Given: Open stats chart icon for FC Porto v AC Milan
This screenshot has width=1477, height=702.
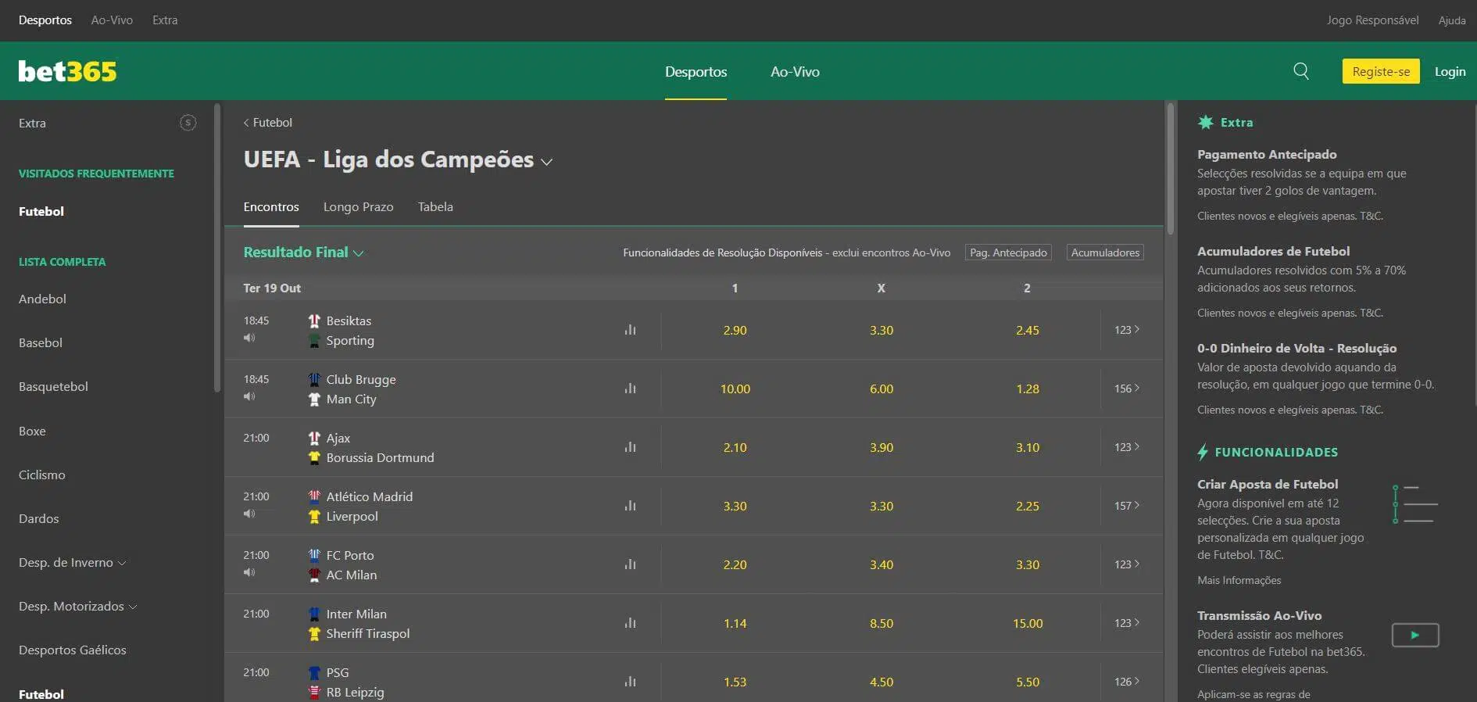Looking at the screenshot, I should click(630, 564).
